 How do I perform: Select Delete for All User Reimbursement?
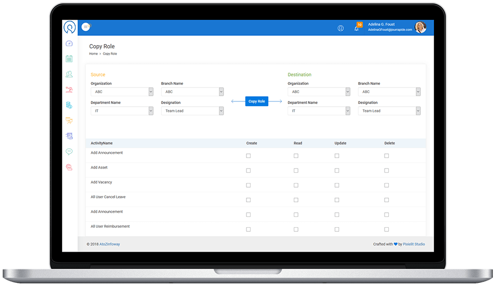coord(387,229)
